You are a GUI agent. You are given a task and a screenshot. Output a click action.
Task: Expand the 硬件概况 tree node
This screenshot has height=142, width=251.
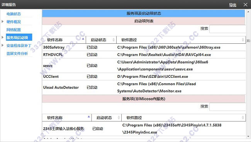click(3, 22)
